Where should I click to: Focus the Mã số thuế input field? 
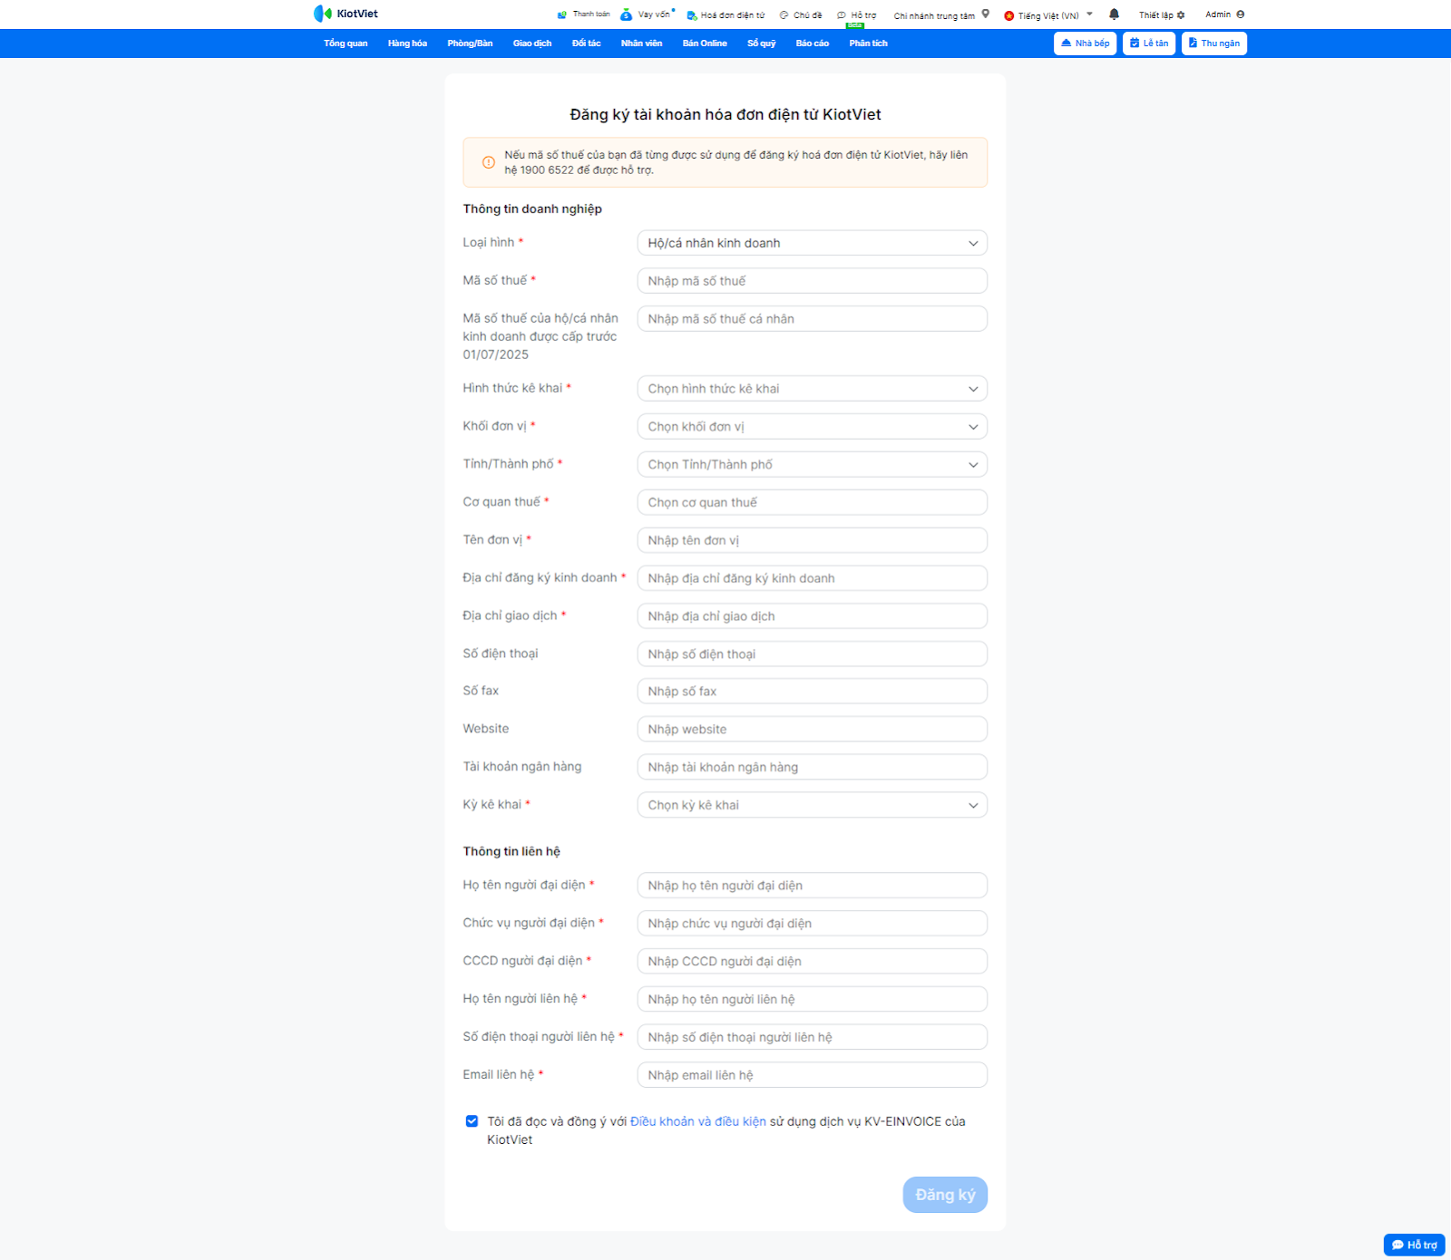coord(813,281)
